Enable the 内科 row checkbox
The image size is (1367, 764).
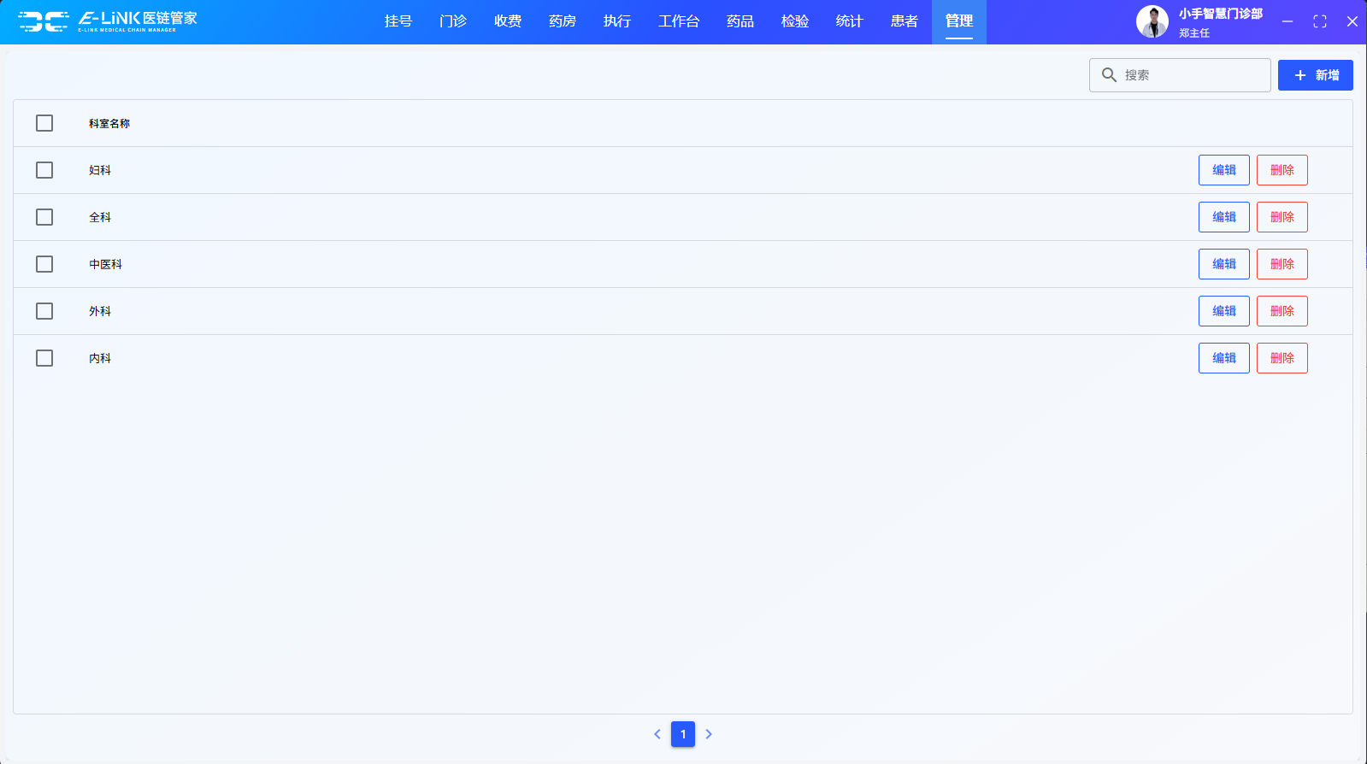[44, 358]
